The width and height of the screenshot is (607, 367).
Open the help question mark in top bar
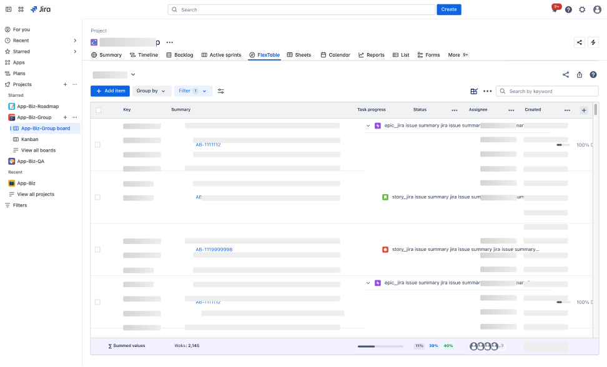coord(568,9)
